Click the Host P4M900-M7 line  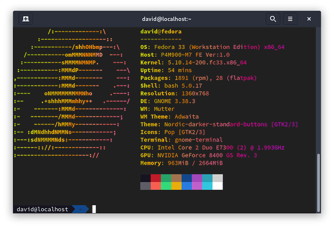click(x=185, y=55)
